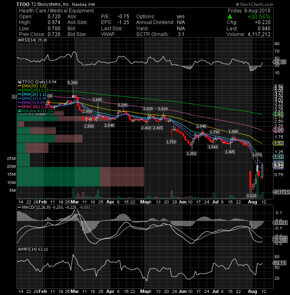Select the EMA(100) pink legend entry
Viewport: 290px width, 295px height.
(33, 106)
